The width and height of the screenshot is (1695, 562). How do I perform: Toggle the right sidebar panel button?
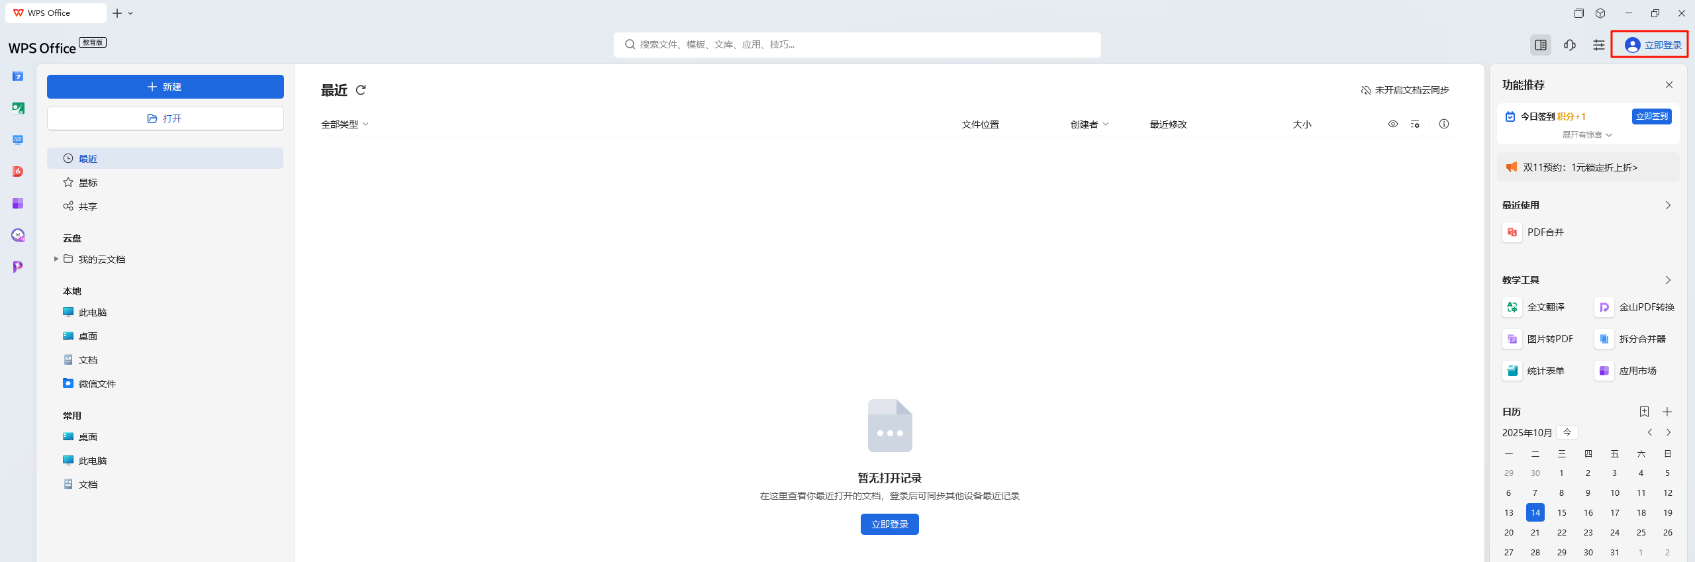tap(1541, 45)
